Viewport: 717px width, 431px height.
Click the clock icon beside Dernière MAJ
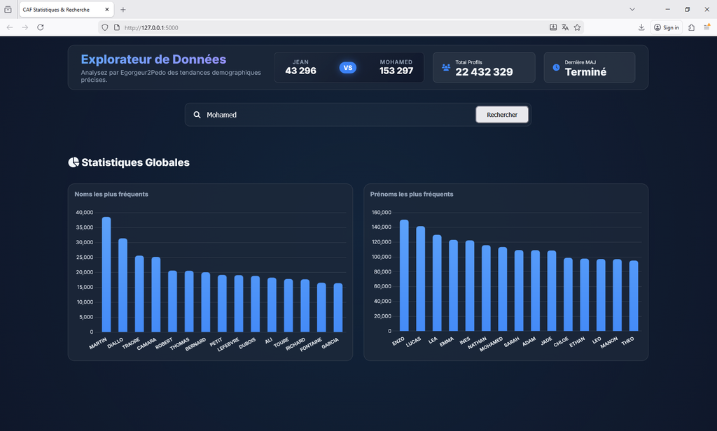click(x=556, y=68)
